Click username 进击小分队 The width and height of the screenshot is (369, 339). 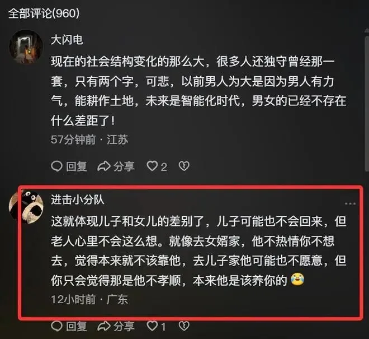(78, 200)
